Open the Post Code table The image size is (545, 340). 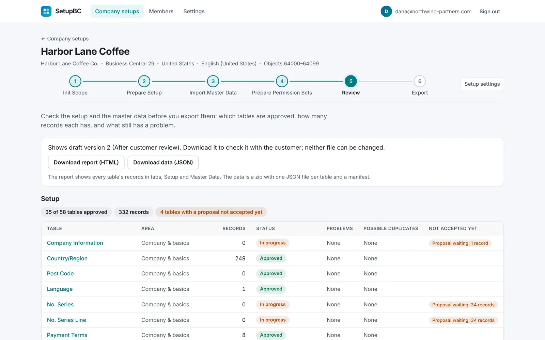pos(60,273)
